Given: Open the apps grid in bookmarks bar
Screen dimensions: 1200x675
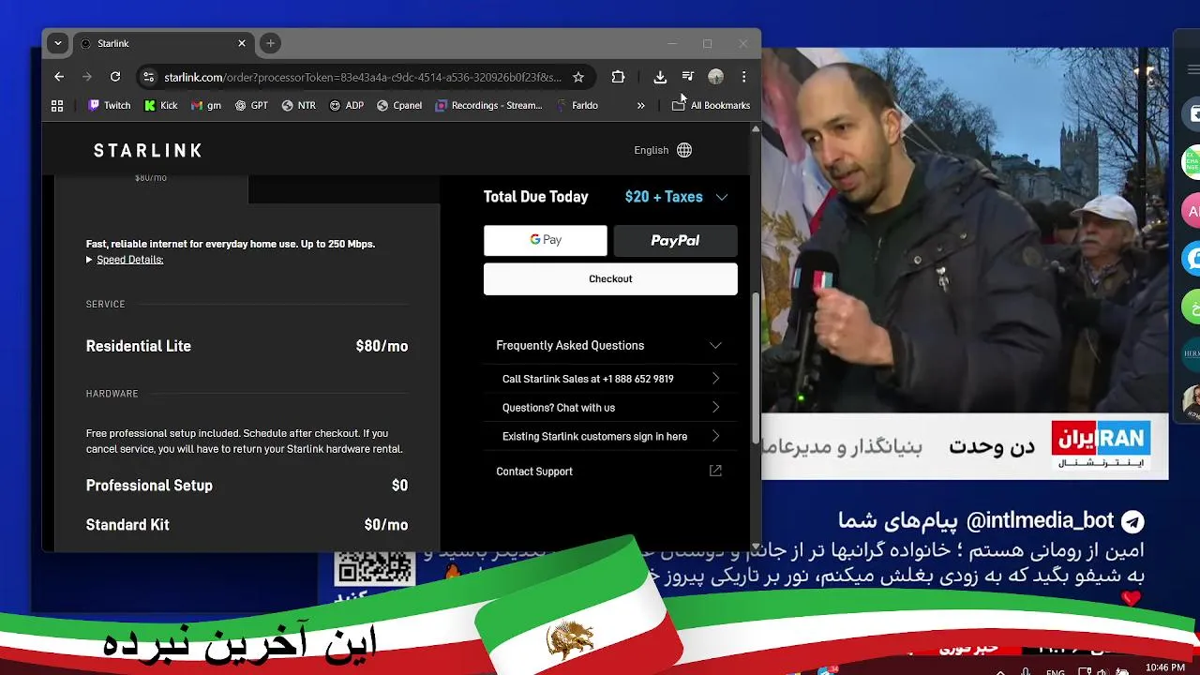Looking at the screenshot, I should (57, 106).
